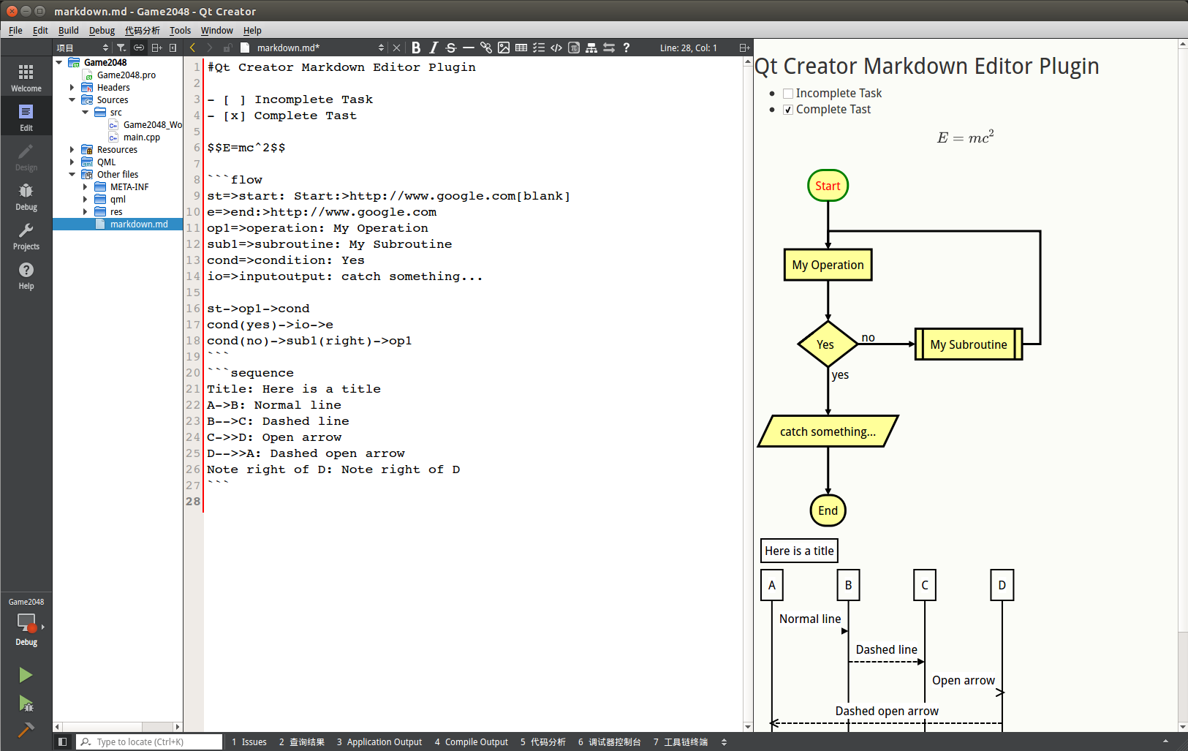
Task: Open the markdown help question mark icon
Action: (x=627, y=48)
